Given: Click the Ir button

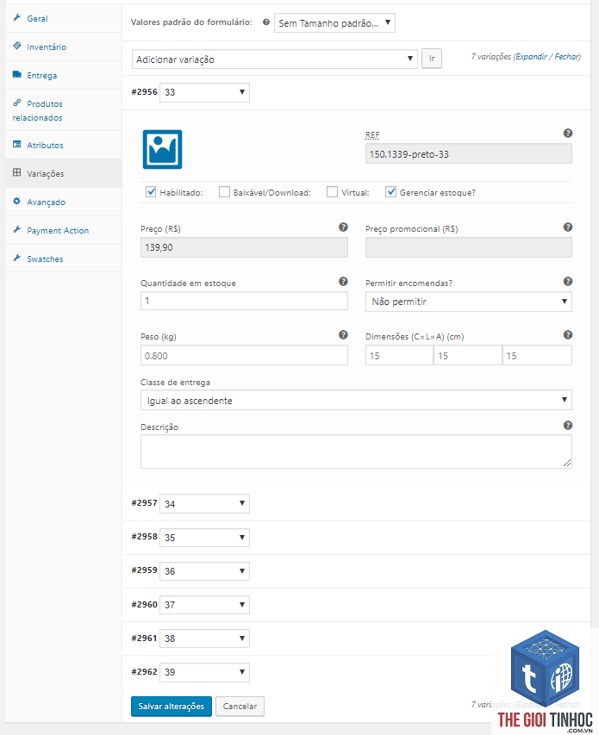Looking at the screenshot, I should click(x=432, y=59).
